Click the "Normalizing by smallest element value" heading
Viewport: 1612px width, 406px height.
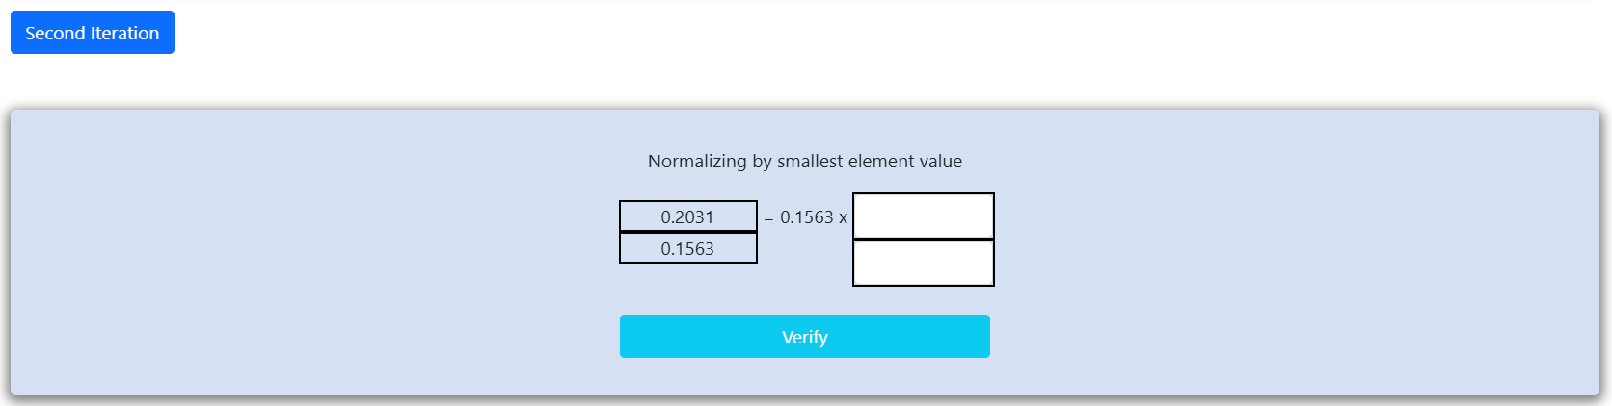804,162
